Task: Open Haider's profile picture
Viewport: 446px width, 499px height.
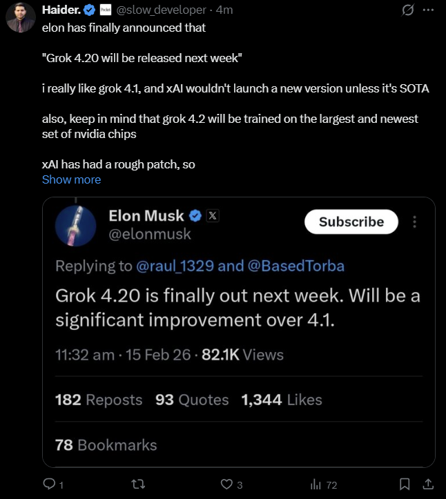Action: pos(21,18)
